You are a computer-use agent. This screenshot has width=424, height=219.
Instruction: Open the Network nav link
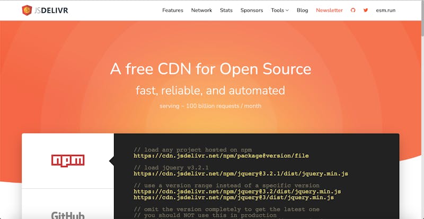[201, 10]
